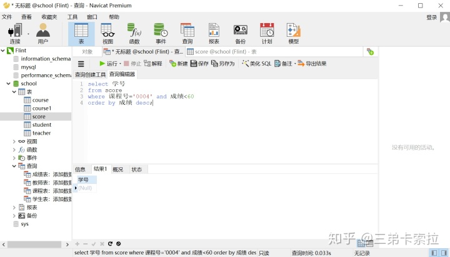Open the 函数 function toolbar icon
The width and height of the screenshot is (450, 257).
click(x=134, y=34)
